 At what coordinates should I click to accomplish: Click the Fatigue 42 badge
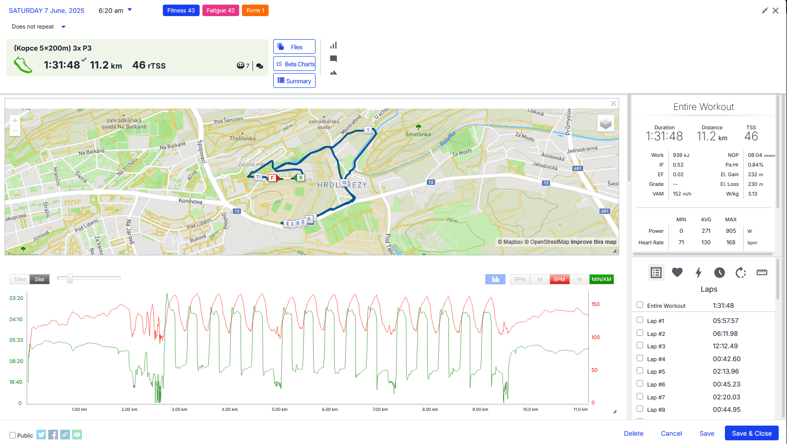tap(220, 11)
